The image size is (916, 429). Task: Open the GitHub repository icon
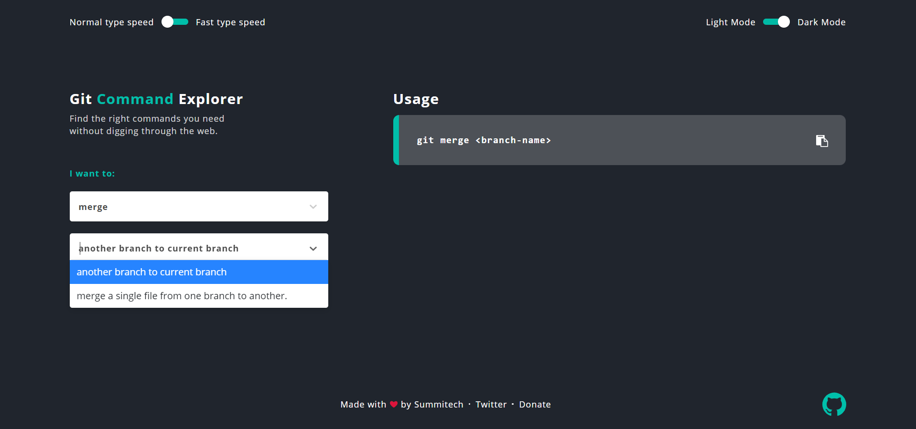click(834, 404)
